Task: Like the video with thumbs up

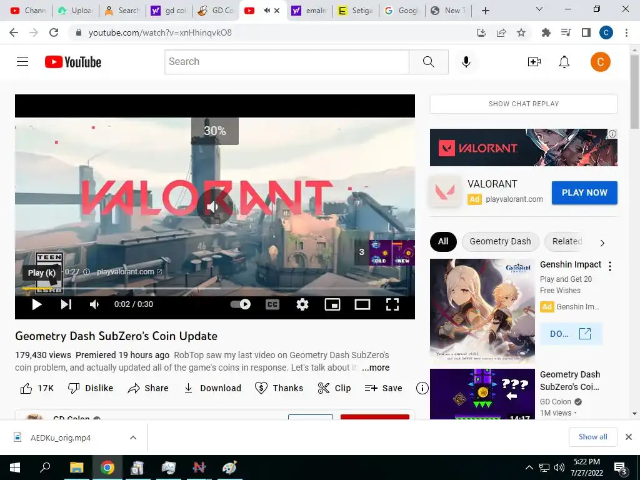Action: pos(37,388)
